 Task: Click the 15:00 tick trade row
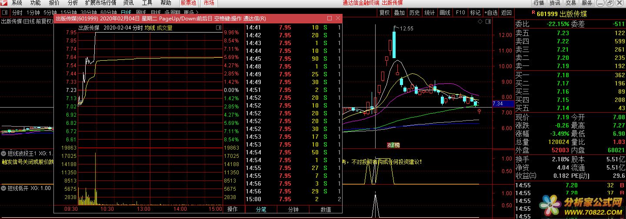293,199
